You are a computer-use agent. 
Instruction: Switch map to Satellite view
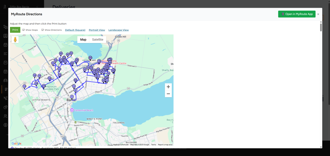98,39
